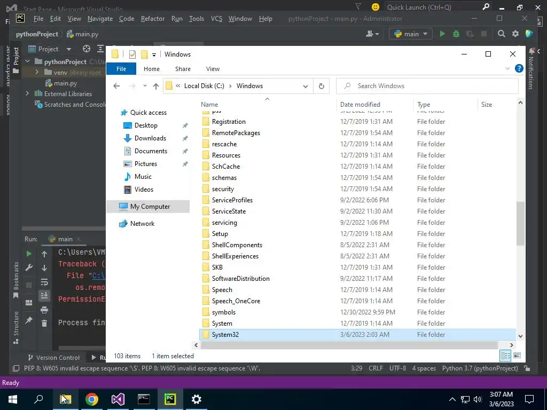Open the action center notification icon

[x=529, y=399]
